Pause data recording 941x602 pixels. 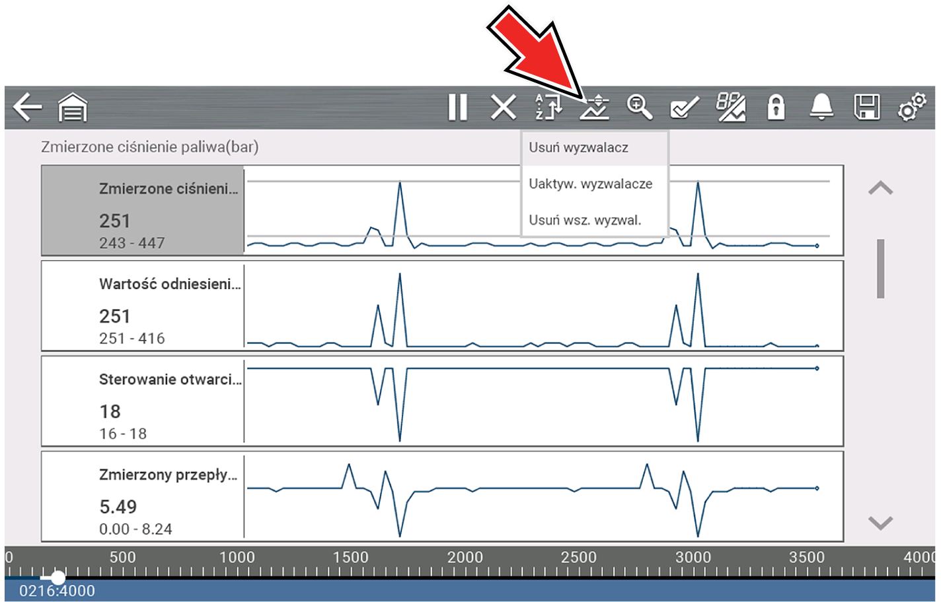(457, 107)
